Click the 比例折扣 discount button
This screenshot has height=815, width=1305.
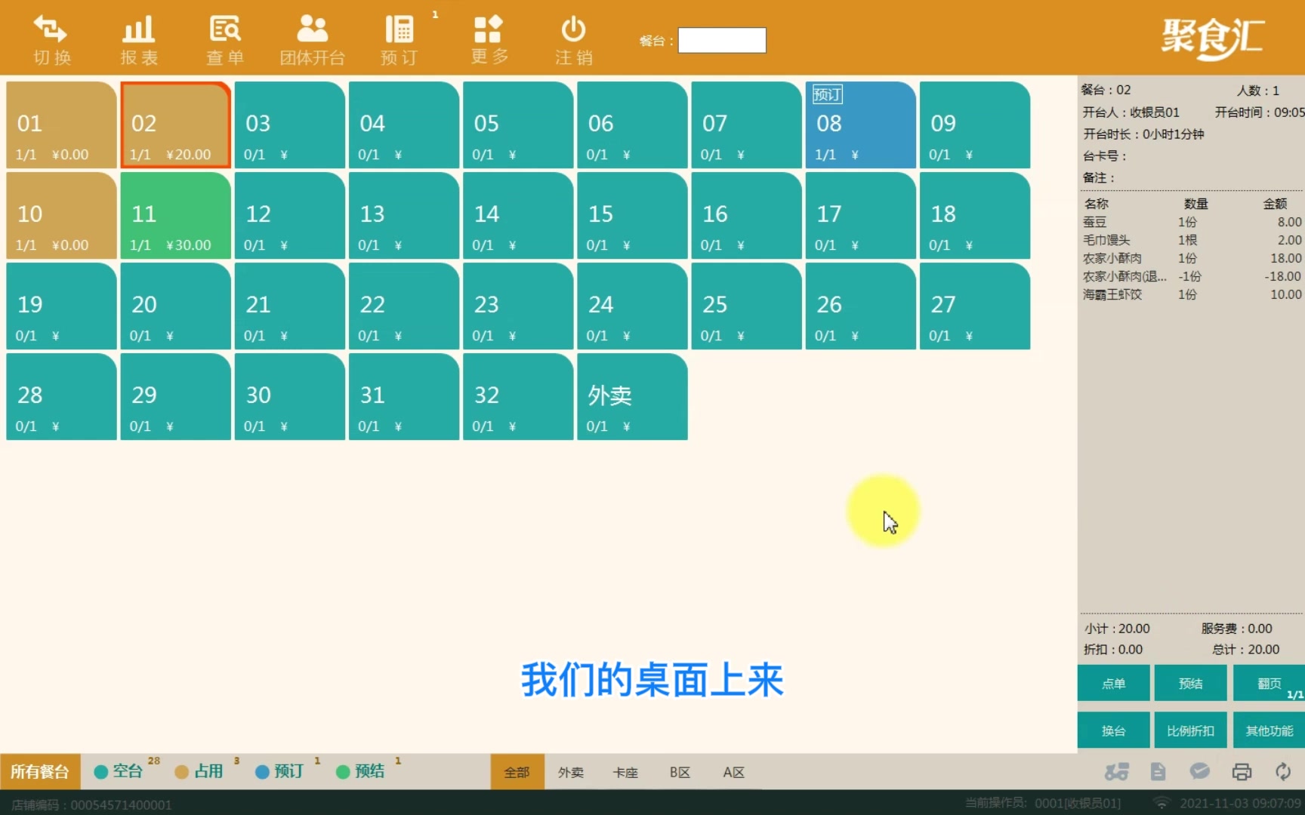coord(1191,730)
